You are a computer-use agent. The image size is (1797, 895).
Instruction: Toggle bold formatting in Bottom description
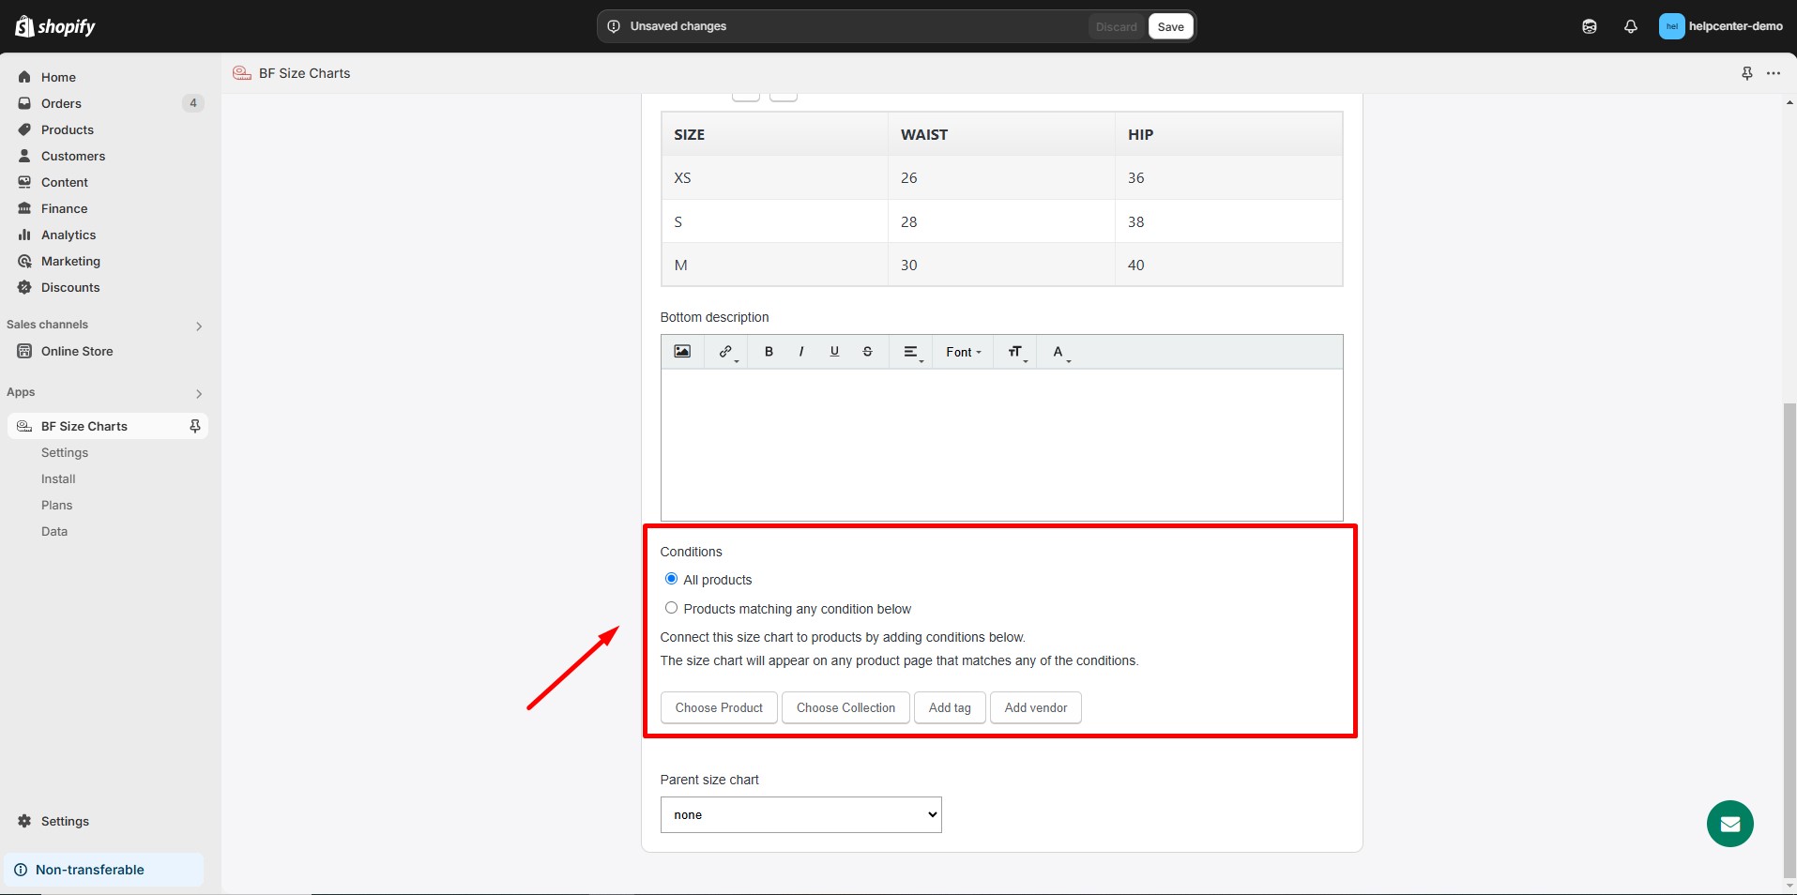769,352
